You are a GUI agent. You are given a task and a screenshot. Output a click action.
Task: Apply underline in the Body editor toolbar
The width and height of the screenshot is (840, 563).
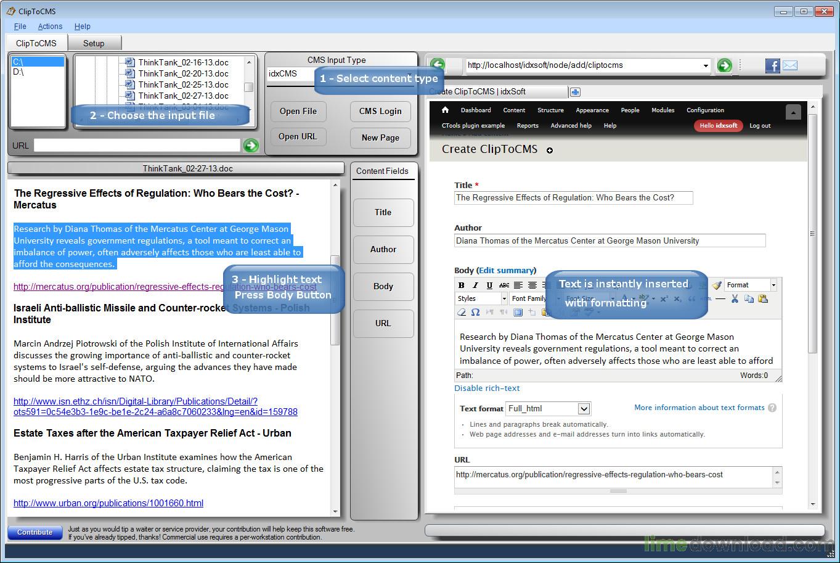pyautogui.click(x=489, y=285)
